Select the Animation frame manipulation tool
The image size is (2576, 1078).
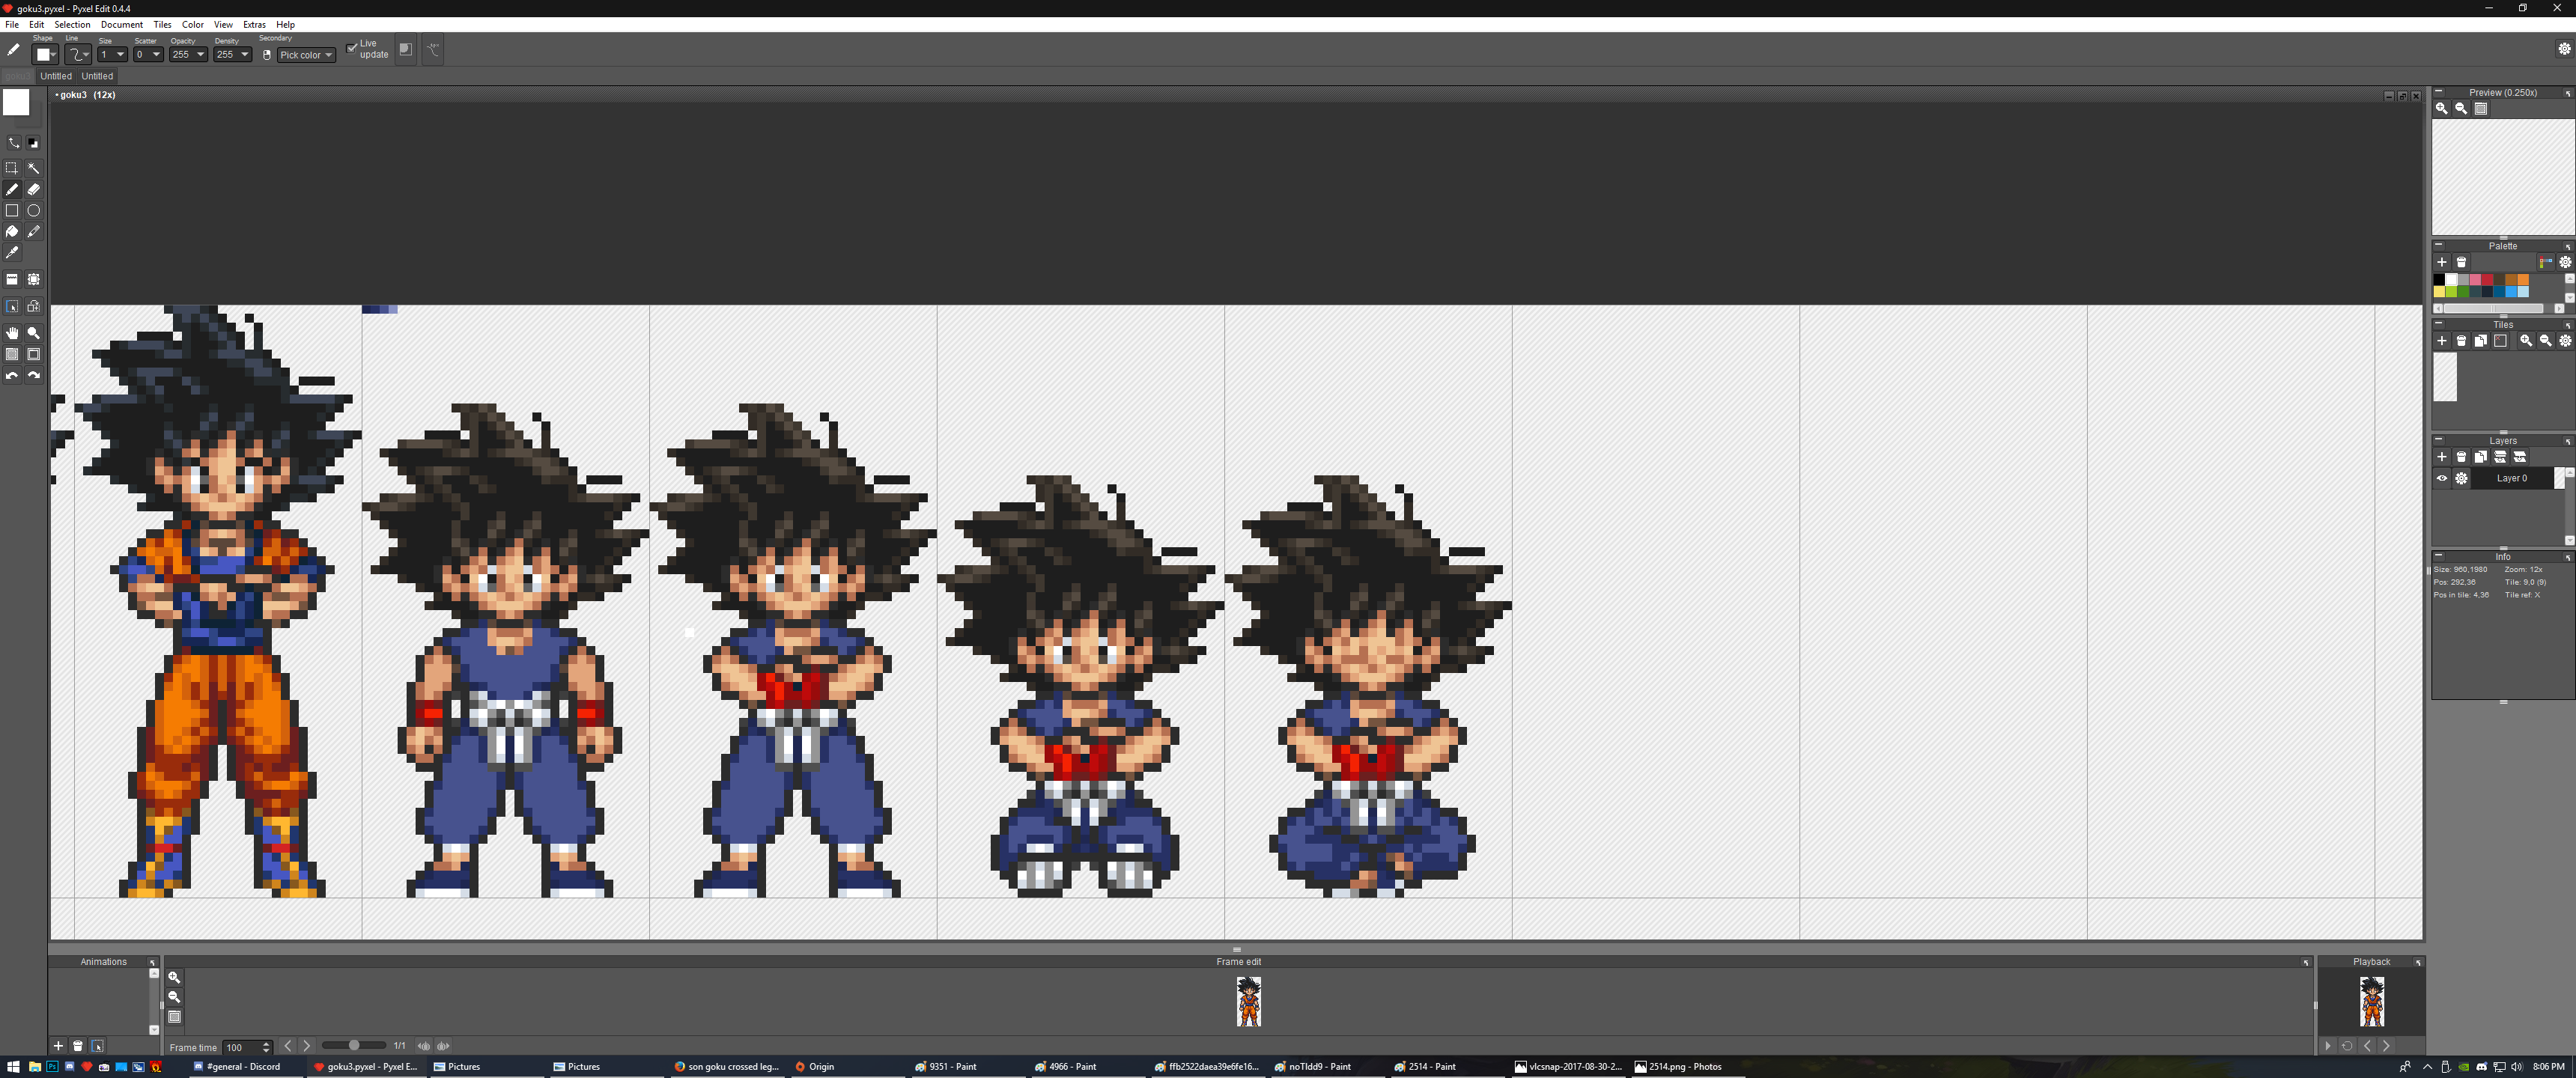[x=33, y=306]
